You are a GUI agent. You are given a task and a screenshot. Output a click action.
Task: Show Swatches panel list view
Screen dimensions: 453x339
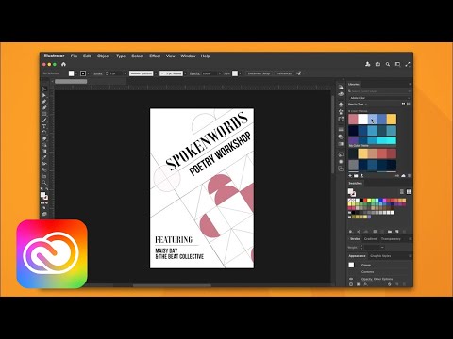(402, 191)
